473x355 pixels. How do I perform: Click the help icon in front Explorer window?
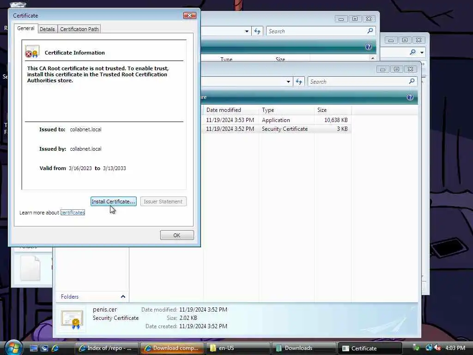[410, 97]
